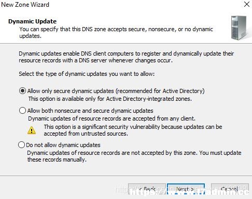The width and height of the screenshot is (252, 199).
Task: Click the 'Dynamic updates enable DNS client computers' paragraph
Action: pos(127,57)
